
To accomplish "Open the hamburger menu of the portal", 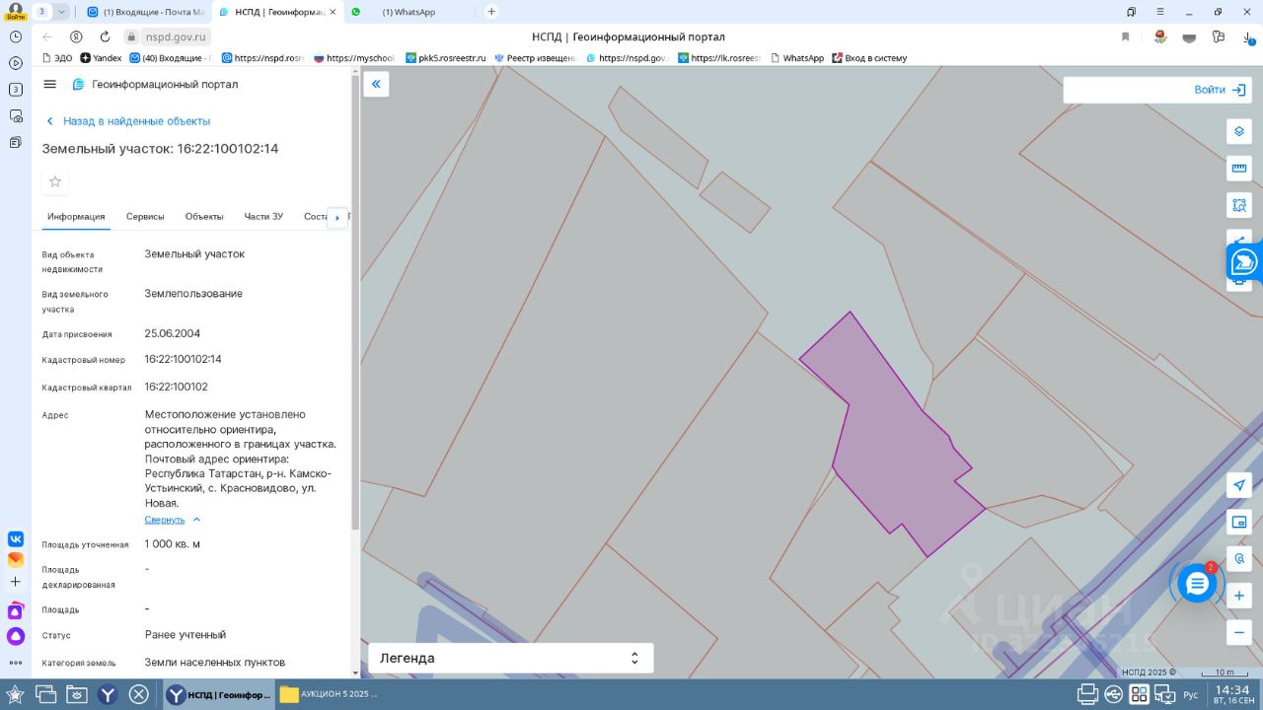I will pyautogui.click(x=50, y=84).
